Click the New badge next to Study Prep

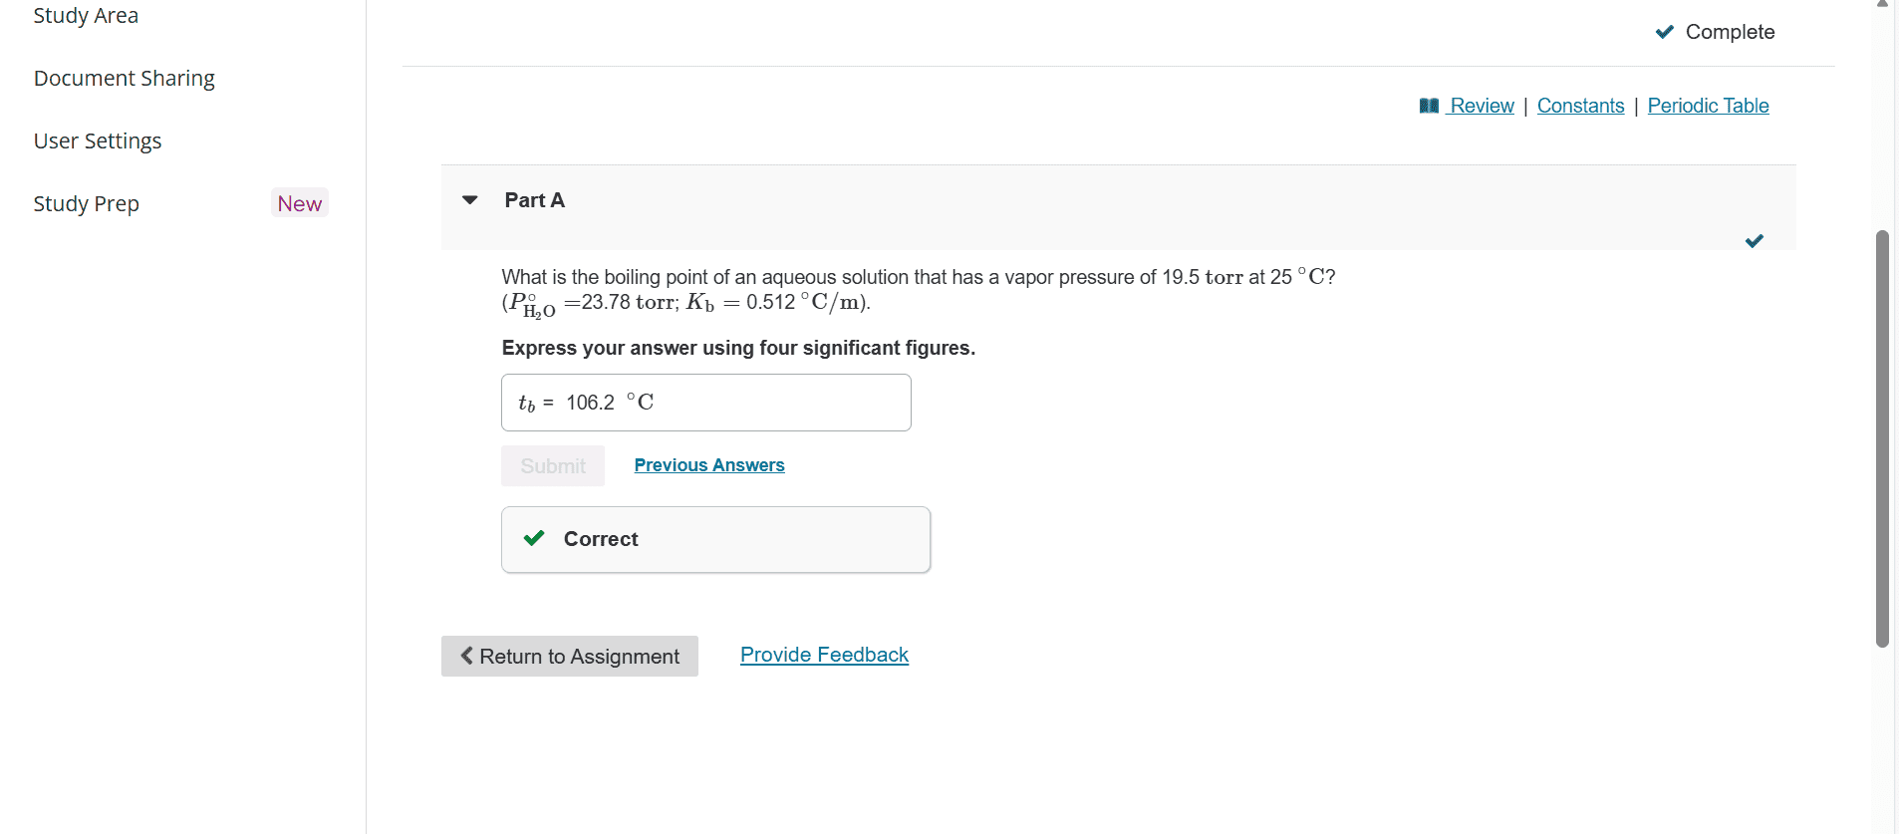point(299,203)
